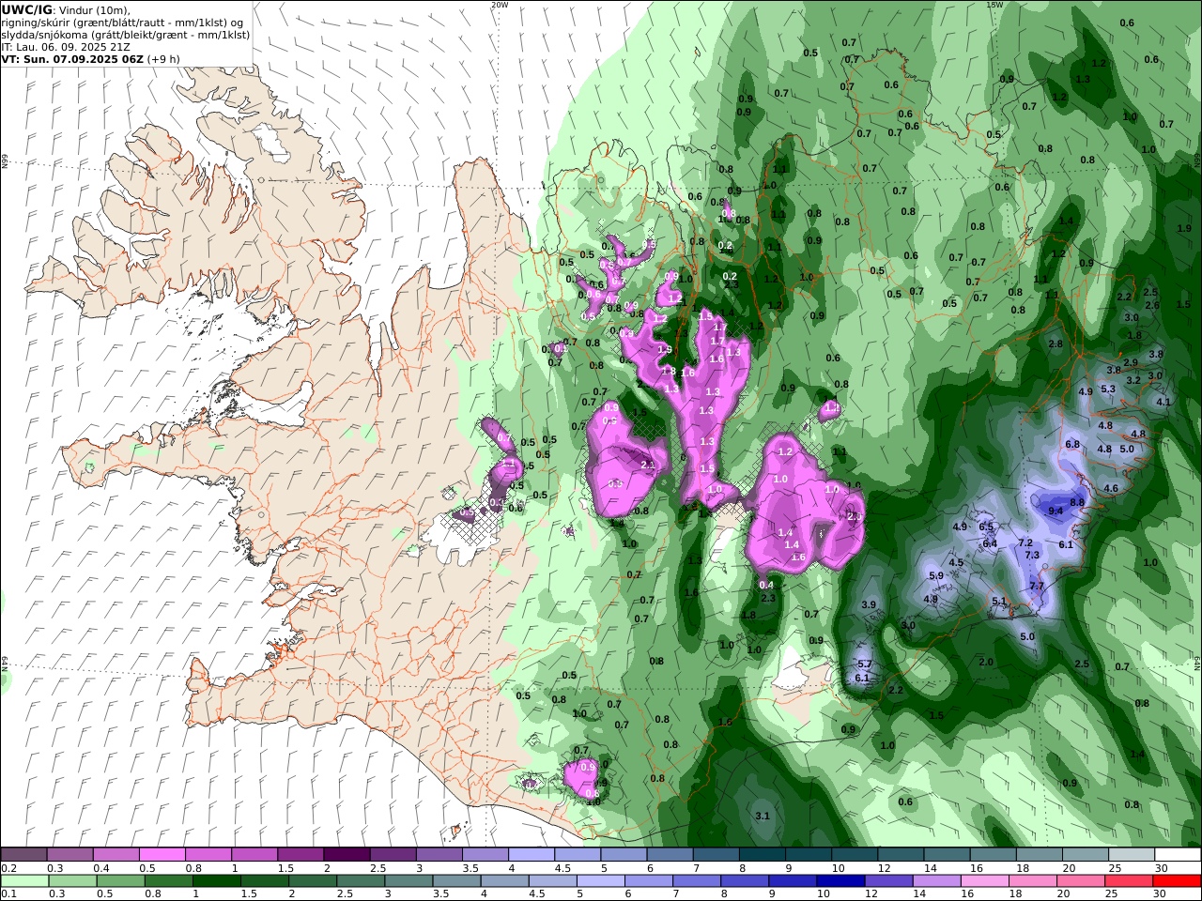Click the 5.3 precipitation value on the map
The width and height of the screenshot is (1202, 901).
point(1108,389)
